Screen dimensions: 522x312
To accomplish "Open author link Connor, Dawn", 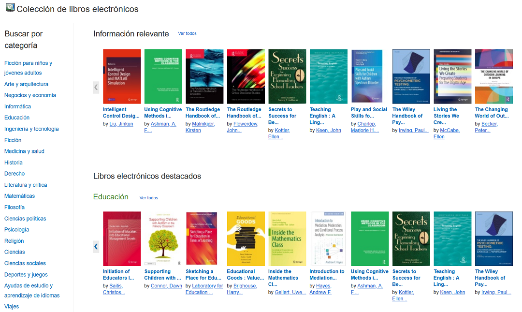I will [x=166, y=286].
